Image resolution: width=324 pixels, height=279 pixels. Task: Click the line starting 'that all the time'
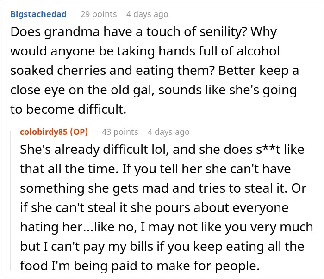tap(156, 170)
